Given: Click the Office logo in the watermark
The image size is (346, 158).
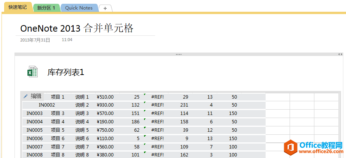Looking at the screenshot, I should 291,147.
